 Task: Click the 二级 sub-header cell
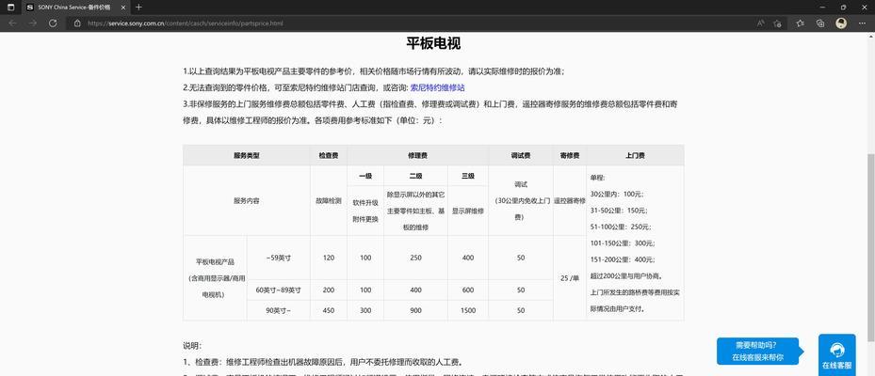click(415, 176)
